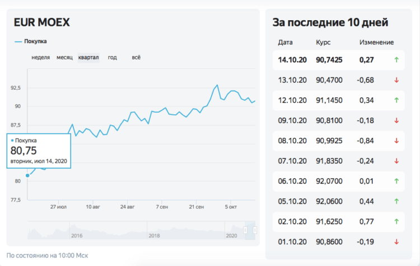Click the date 09.10.20
420x266 pixels.
point(292,120)
